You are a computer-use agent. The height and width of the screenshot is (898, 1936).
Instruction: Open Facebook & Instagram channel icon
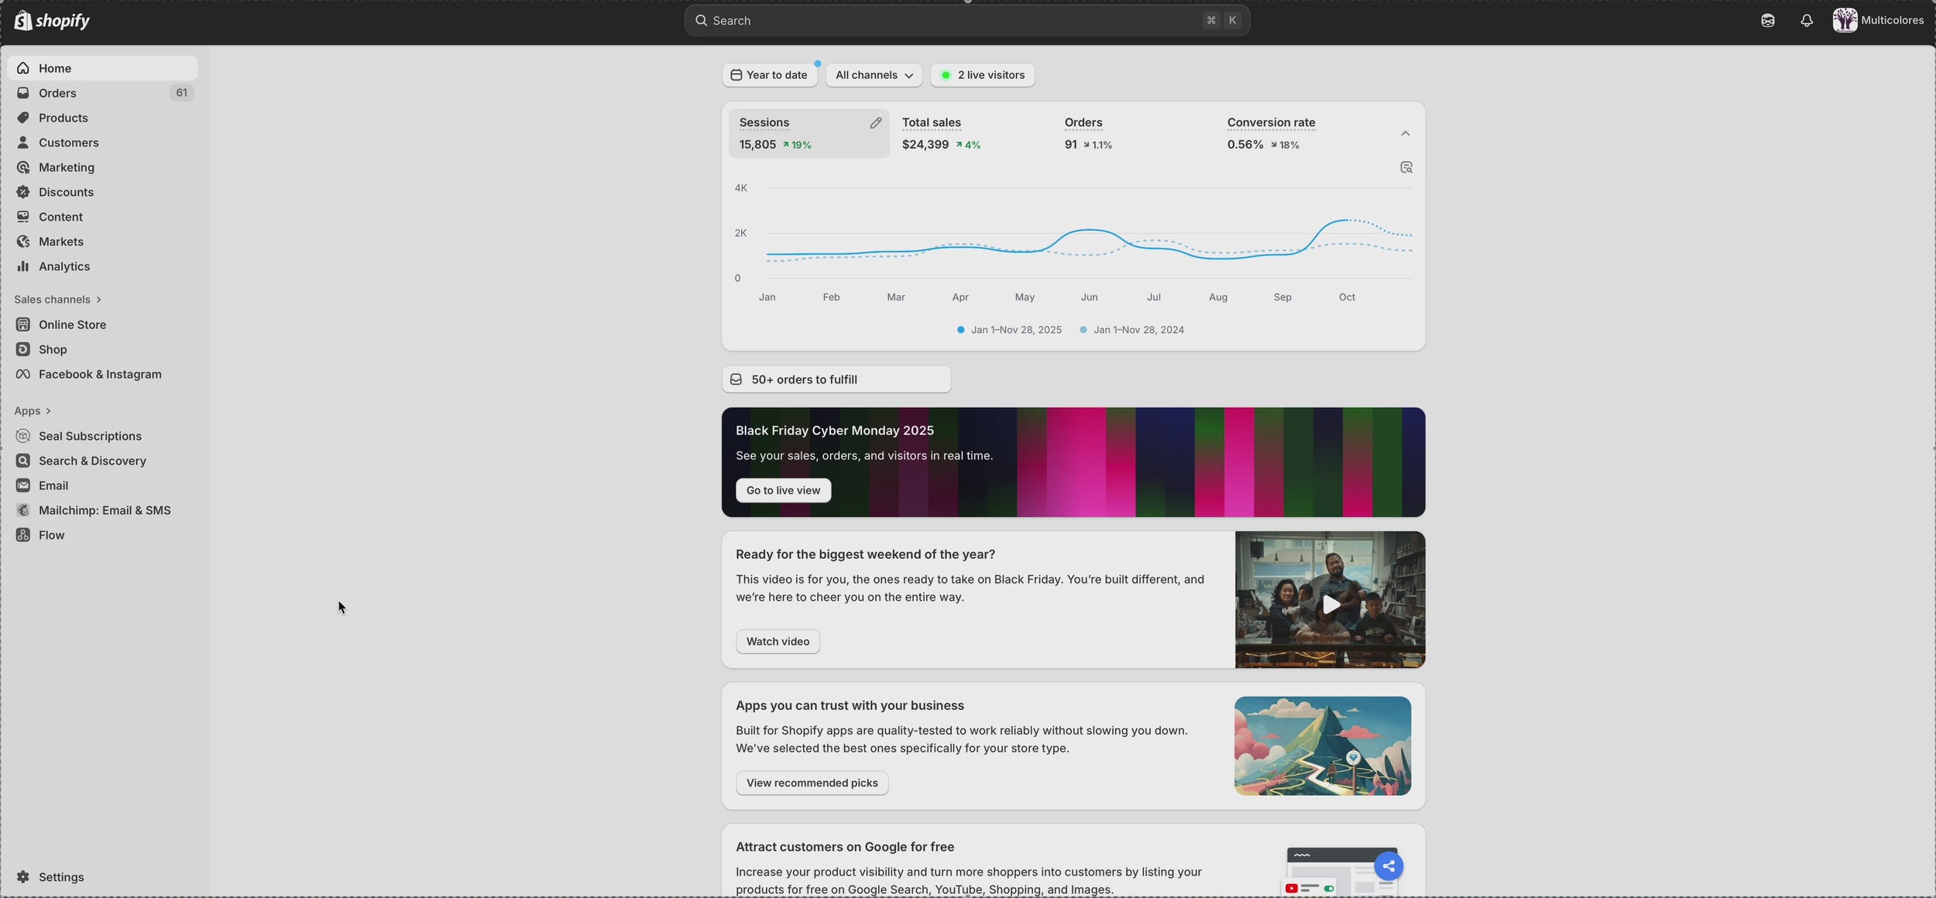click(23, 374)
